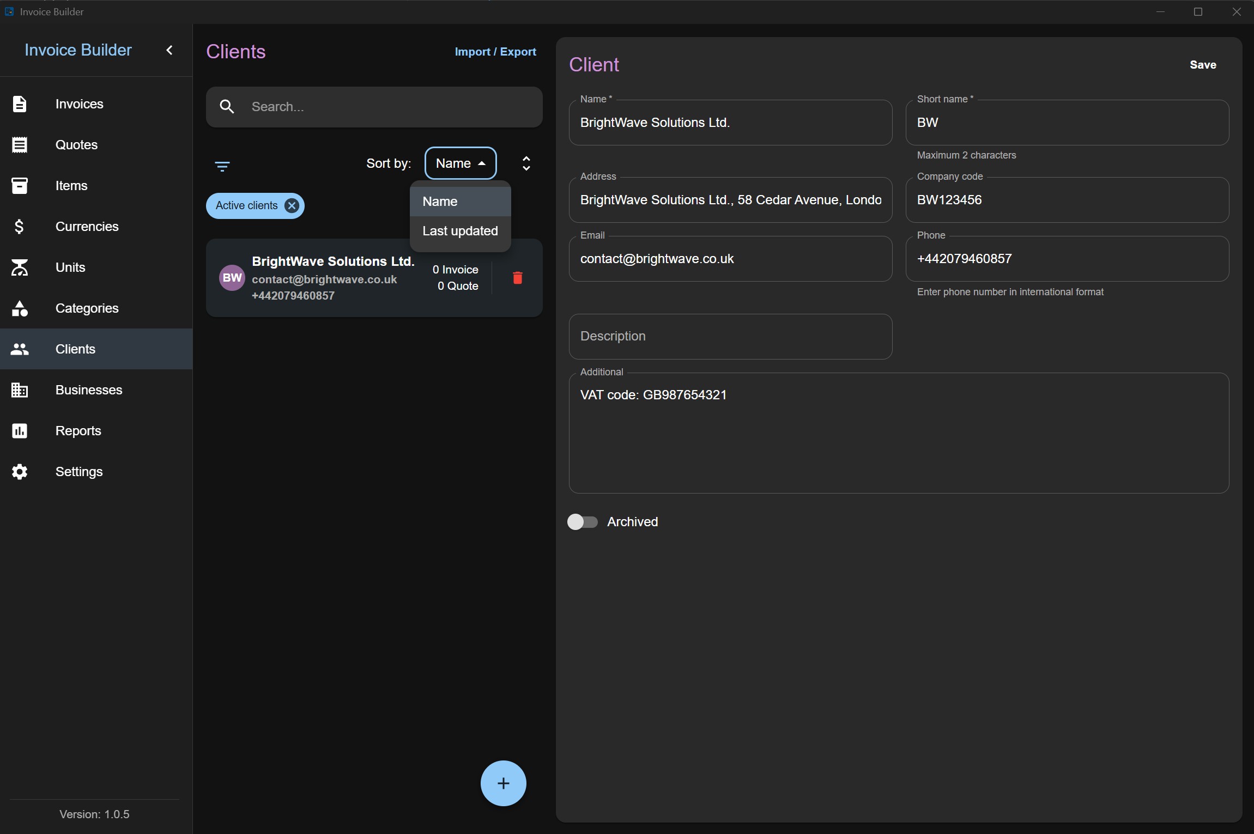Viewport: 1254px width, 834px height.
Task: Open the Units scale icon
Action: pos(20,267)
